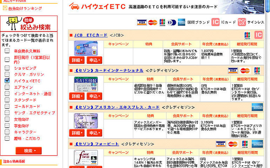Click 申込 for Saison Card International
The image size is (270, 168).
click(x=94, y=96)
